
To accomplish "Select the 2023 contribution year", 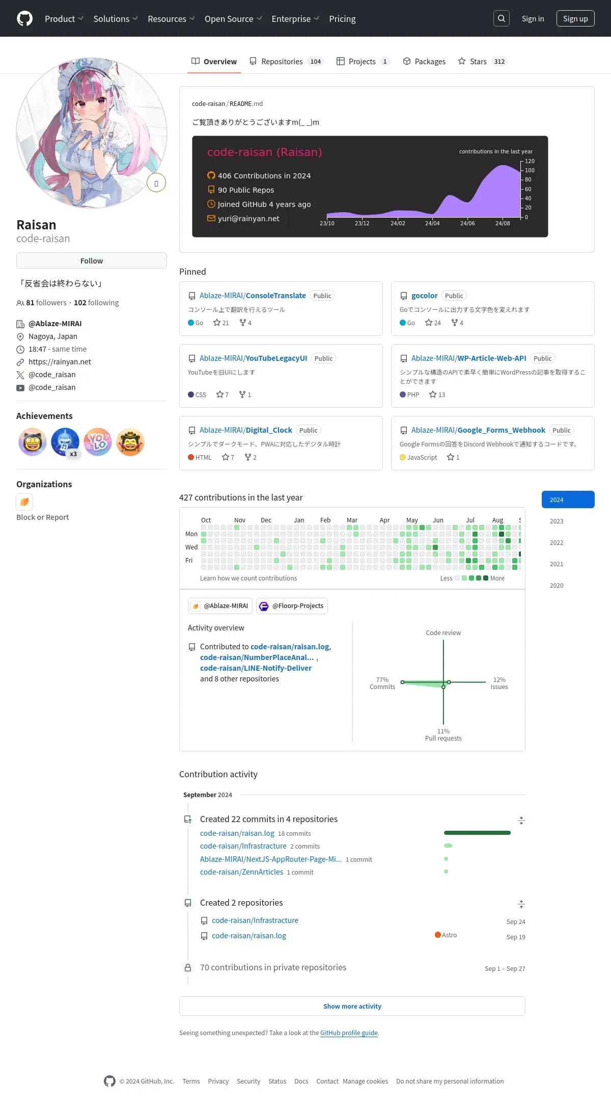I will click(x=568, y=521).
